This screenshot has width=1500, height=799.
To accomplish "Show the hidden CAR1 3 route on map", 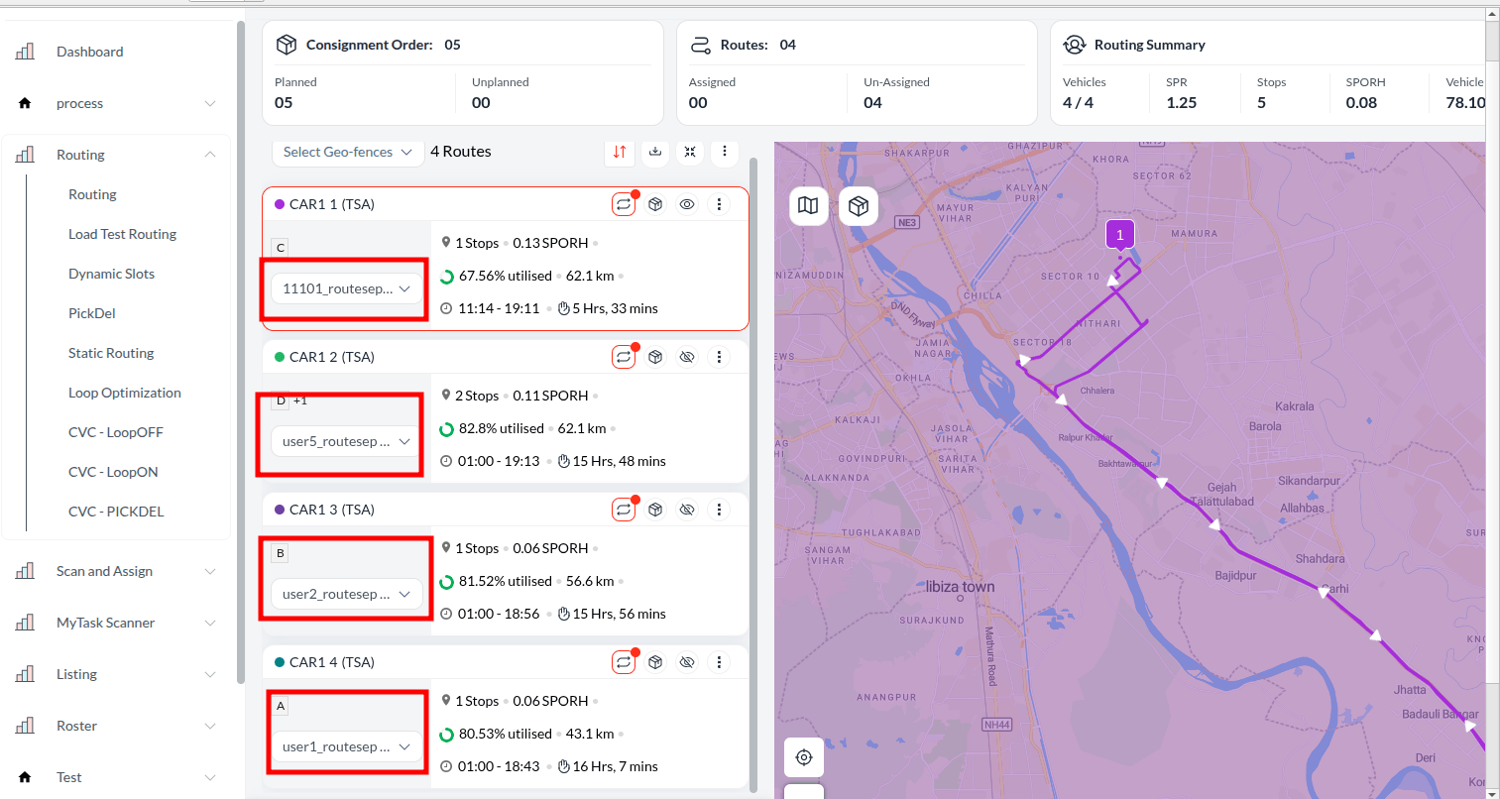I will point(687,509).
